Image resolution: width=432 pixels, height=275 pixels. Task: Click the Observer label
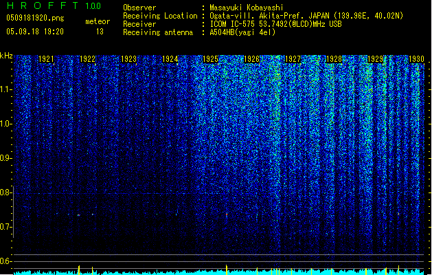[x=139, y=8]
